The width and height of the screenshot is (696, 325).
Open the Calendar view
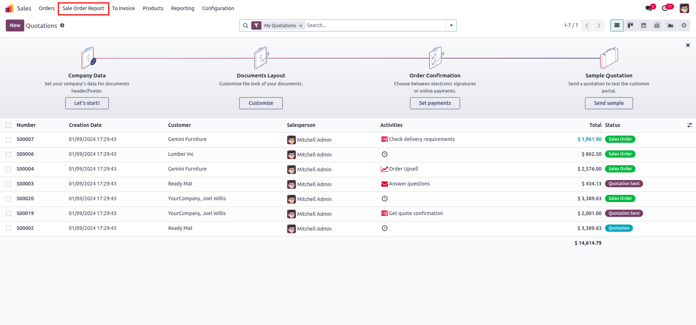tap(643, 26)
